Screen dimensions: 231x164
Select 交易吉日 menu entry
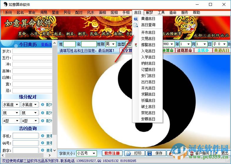(148, 39)
